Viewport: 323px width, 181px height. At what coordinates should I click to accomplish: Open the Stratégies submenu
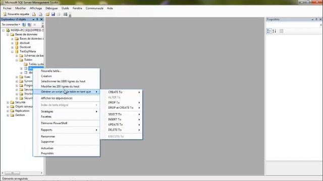click(66, 112)
